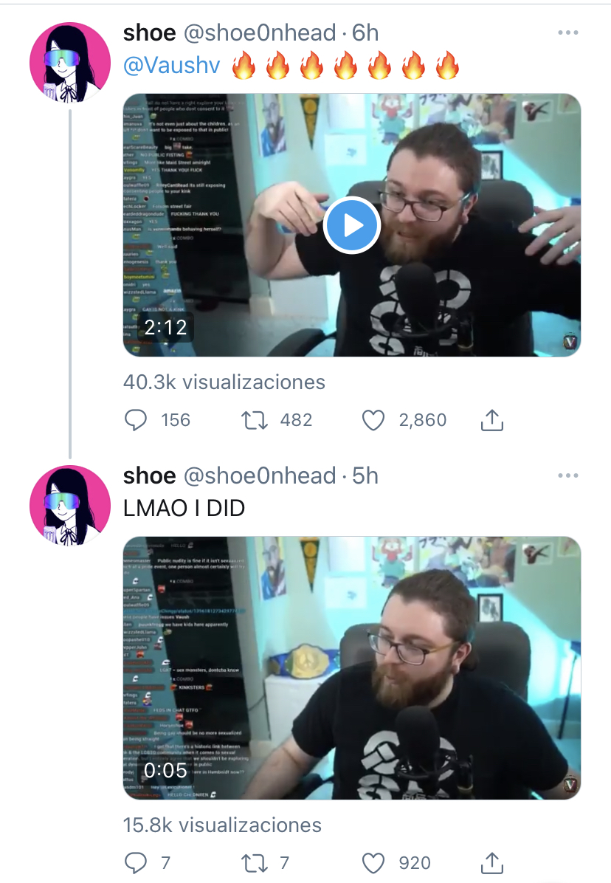
Task: Click the @shoe0nhead handle on 6h tweet
Action: pos(260,33)
